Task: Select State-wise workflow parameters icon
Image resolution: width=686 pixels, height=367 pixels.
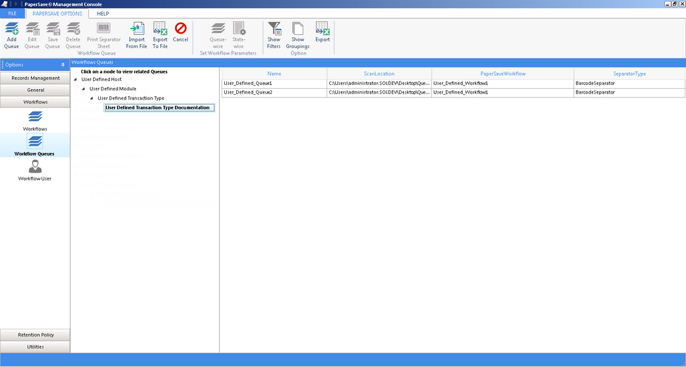Action: (239, 29)
